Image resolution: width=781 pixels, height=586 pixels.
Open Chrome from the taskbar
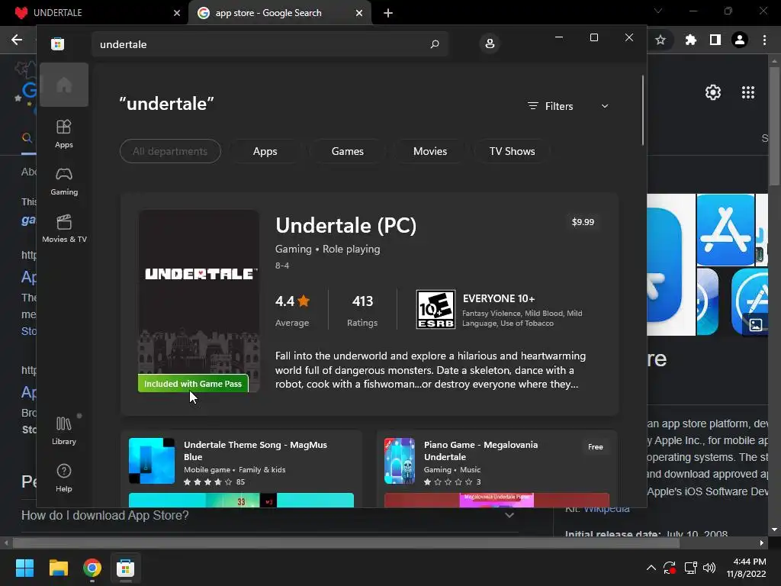[x=92, y=568]
